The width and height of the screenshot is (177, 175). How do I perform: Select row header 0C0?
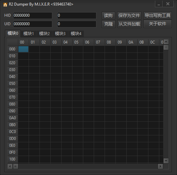point(13,132)
